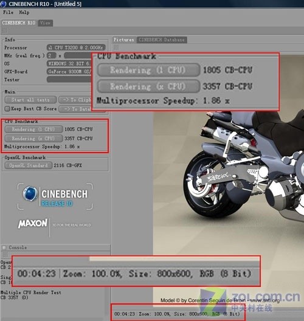Toggle the Console checkbox

[x=4, y=247]
